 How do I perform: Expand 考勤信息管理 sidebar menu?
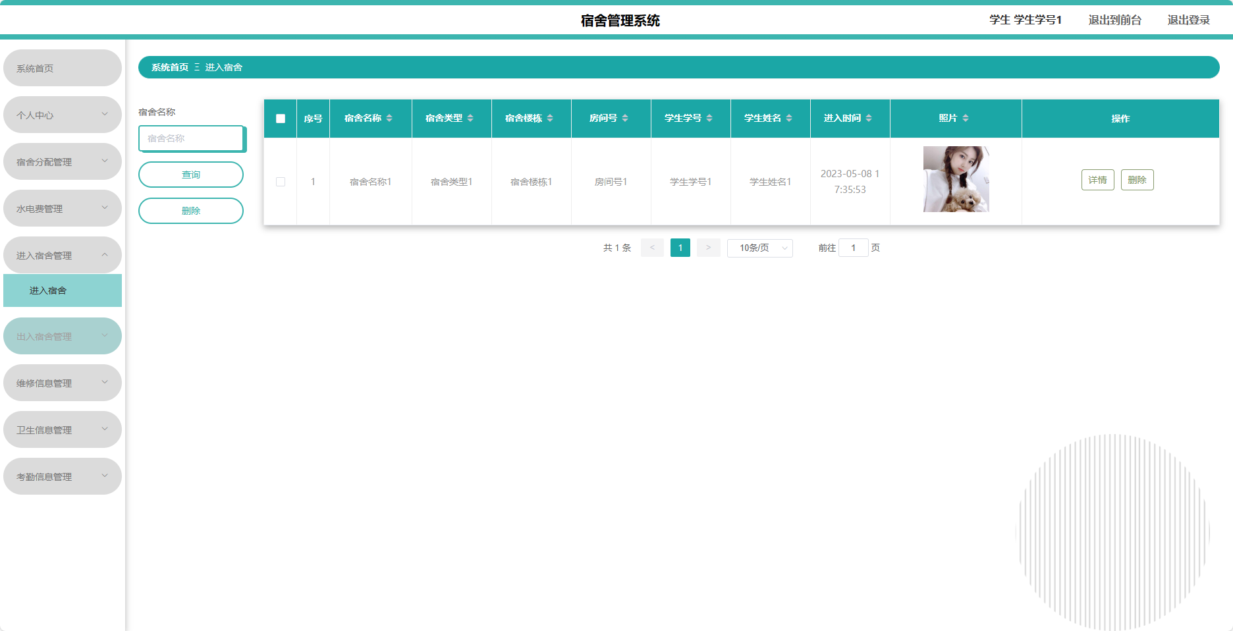(63, 476)
